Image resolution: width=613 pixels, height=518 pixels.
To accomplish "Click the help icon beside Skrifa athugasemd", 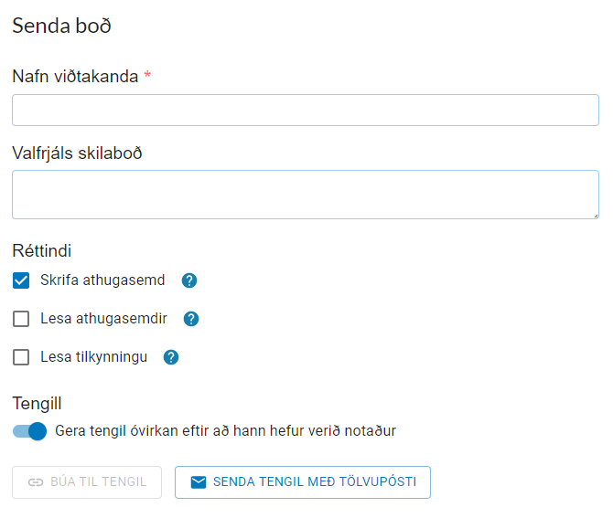I will point(189,280).
